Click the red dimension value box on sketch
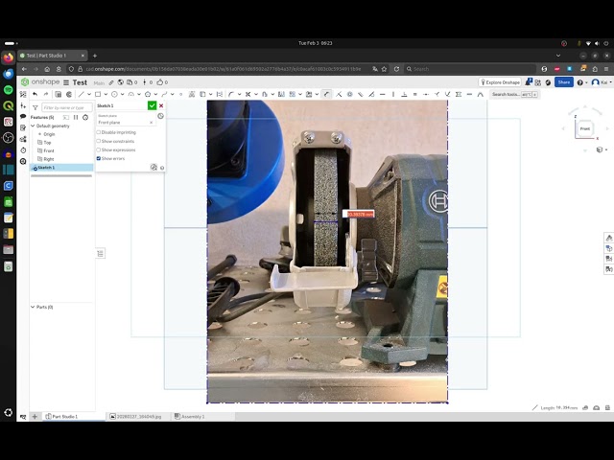The height and width of the screenshot is (460, 614). (x=359, y=214)
